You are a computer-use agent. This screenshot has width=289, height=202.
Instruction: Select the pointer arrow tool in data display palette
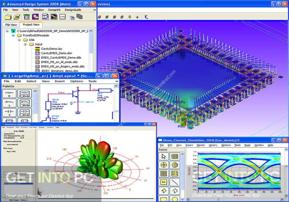[x=164, y=156]
